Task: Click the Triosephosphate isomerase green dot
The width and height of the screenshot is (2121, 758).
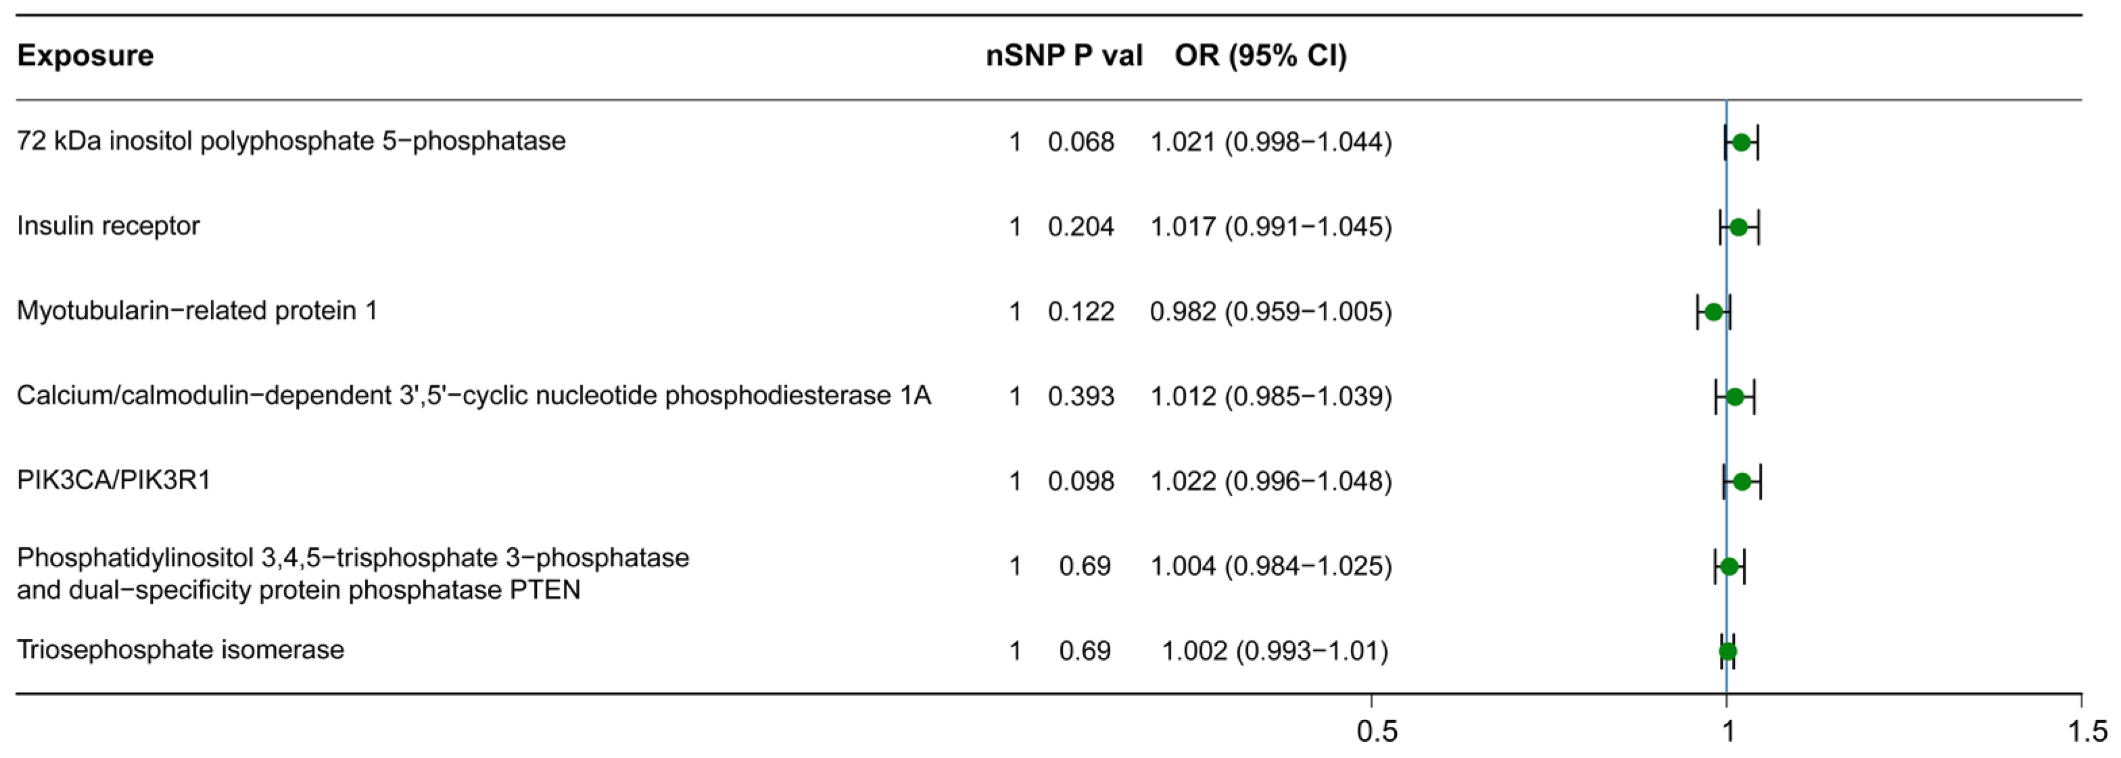Action: click(1728, 651)
